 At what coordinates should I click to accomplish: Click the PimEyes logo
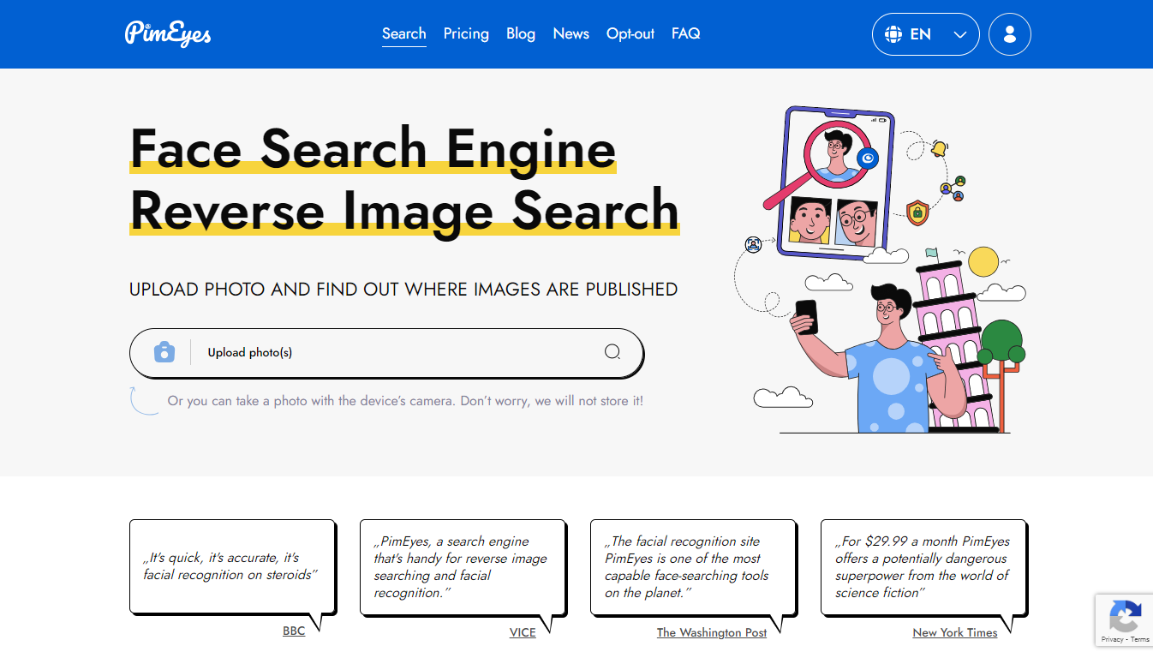(x=168, y=33)
